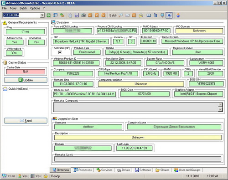Toggle the Activated (XP) checkbox
The image size is (228, 180).
click(60, 52)
